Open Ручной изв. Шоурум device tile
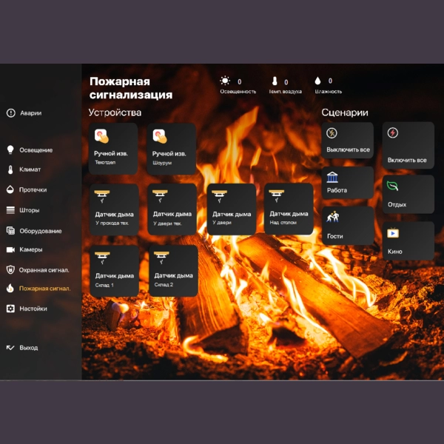The image size is (444, 444). pyautogui.click(x=172, y=149)
